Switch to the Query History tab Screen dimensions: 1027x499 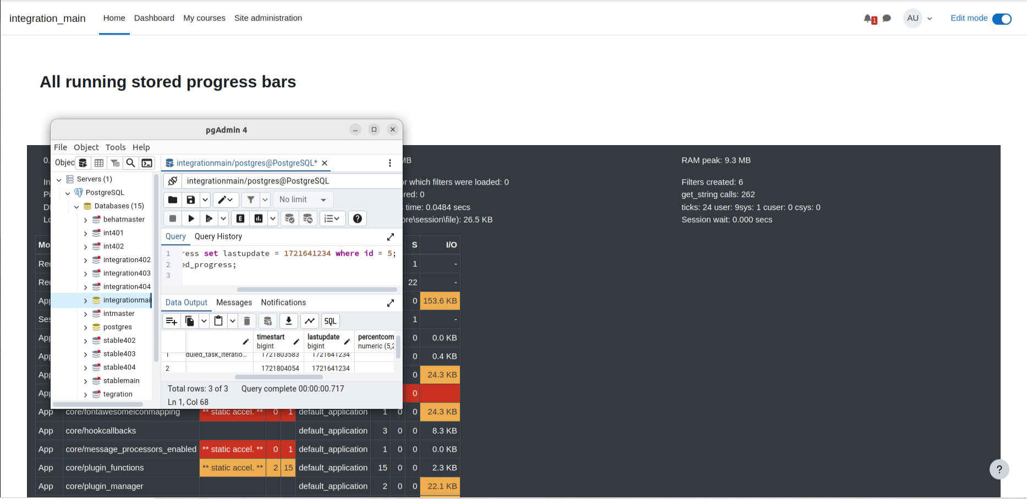[x=218, y=236]
